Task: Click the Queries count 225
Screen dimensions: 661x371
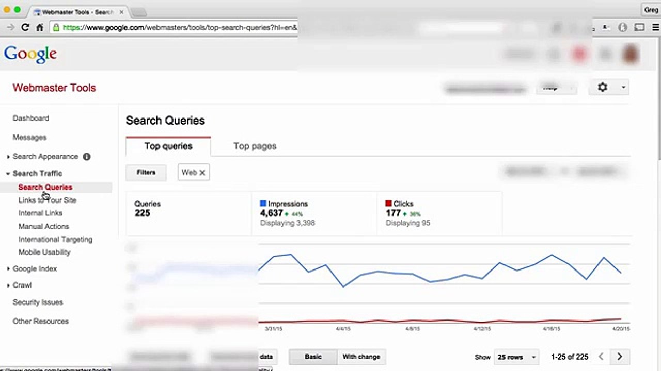Action: coord(142,213)
